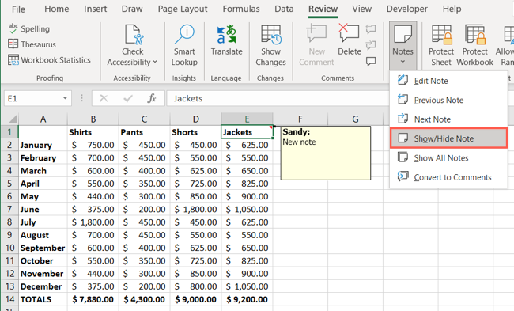The image size is (514, 311).
Task: Switch to the Developer tab
Action: pos(406,9)
